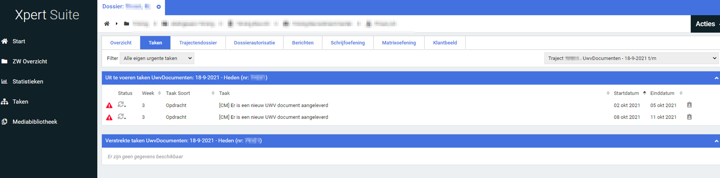Switch to the Berichten tab
This screenshot has height=178, width=720.
click(303, 43)
